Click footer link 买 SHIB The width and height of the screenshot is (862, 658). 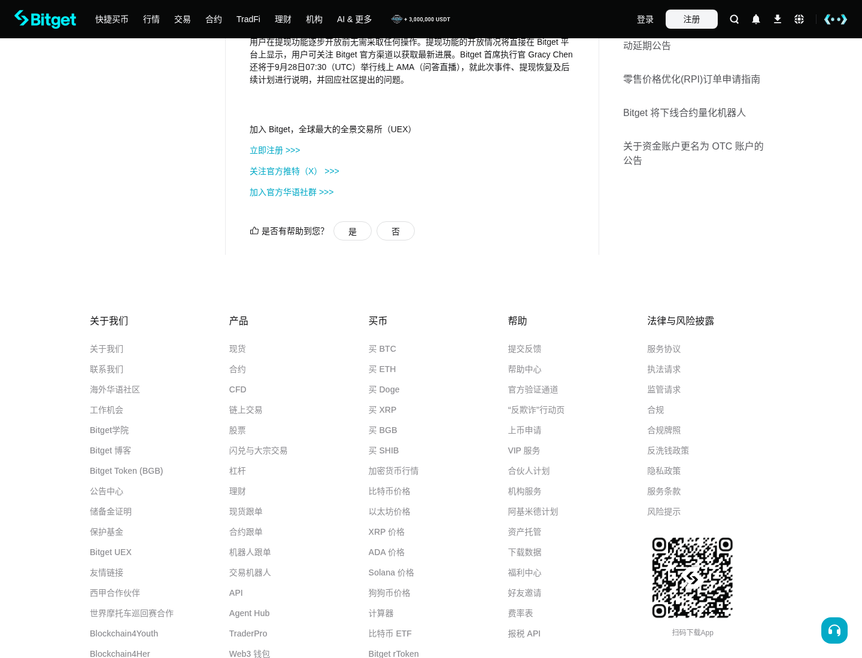(384, 450)
